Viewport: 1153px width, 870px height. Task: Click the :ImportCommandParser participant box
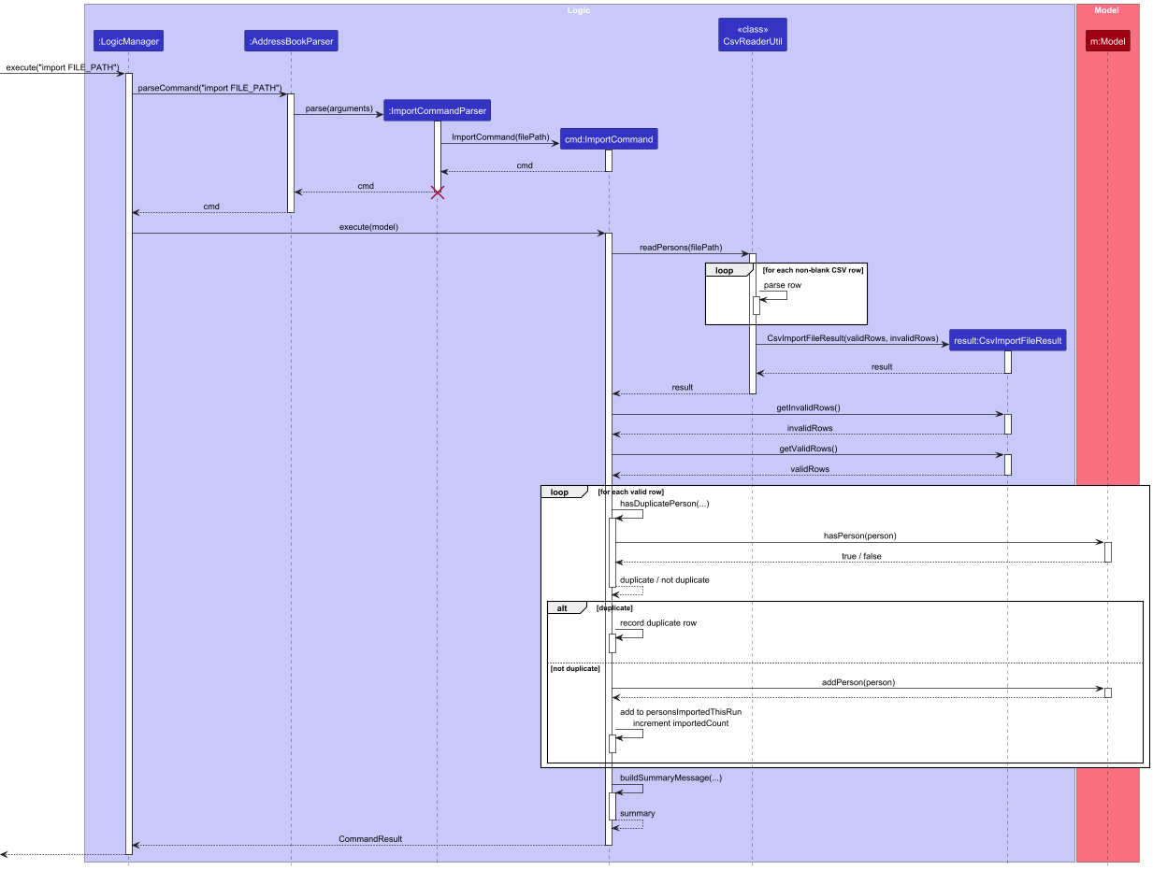pyautogui.click(x=437, y=109)
